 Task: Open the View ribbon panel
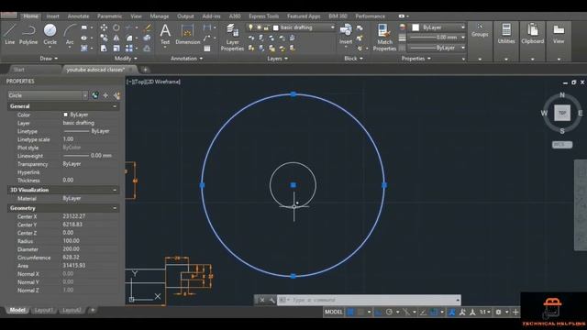point(559,40)
